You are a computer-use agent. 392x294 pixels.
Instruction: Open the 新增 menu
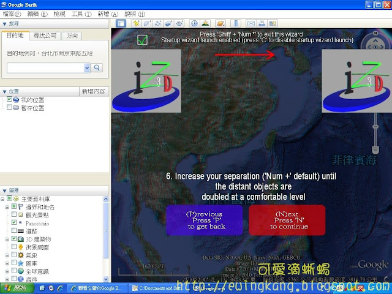(108, 14)
